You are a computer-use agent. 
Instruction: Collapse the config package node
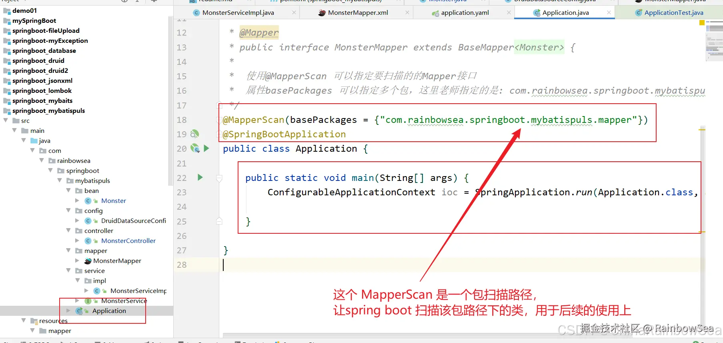tap(68, 210)
